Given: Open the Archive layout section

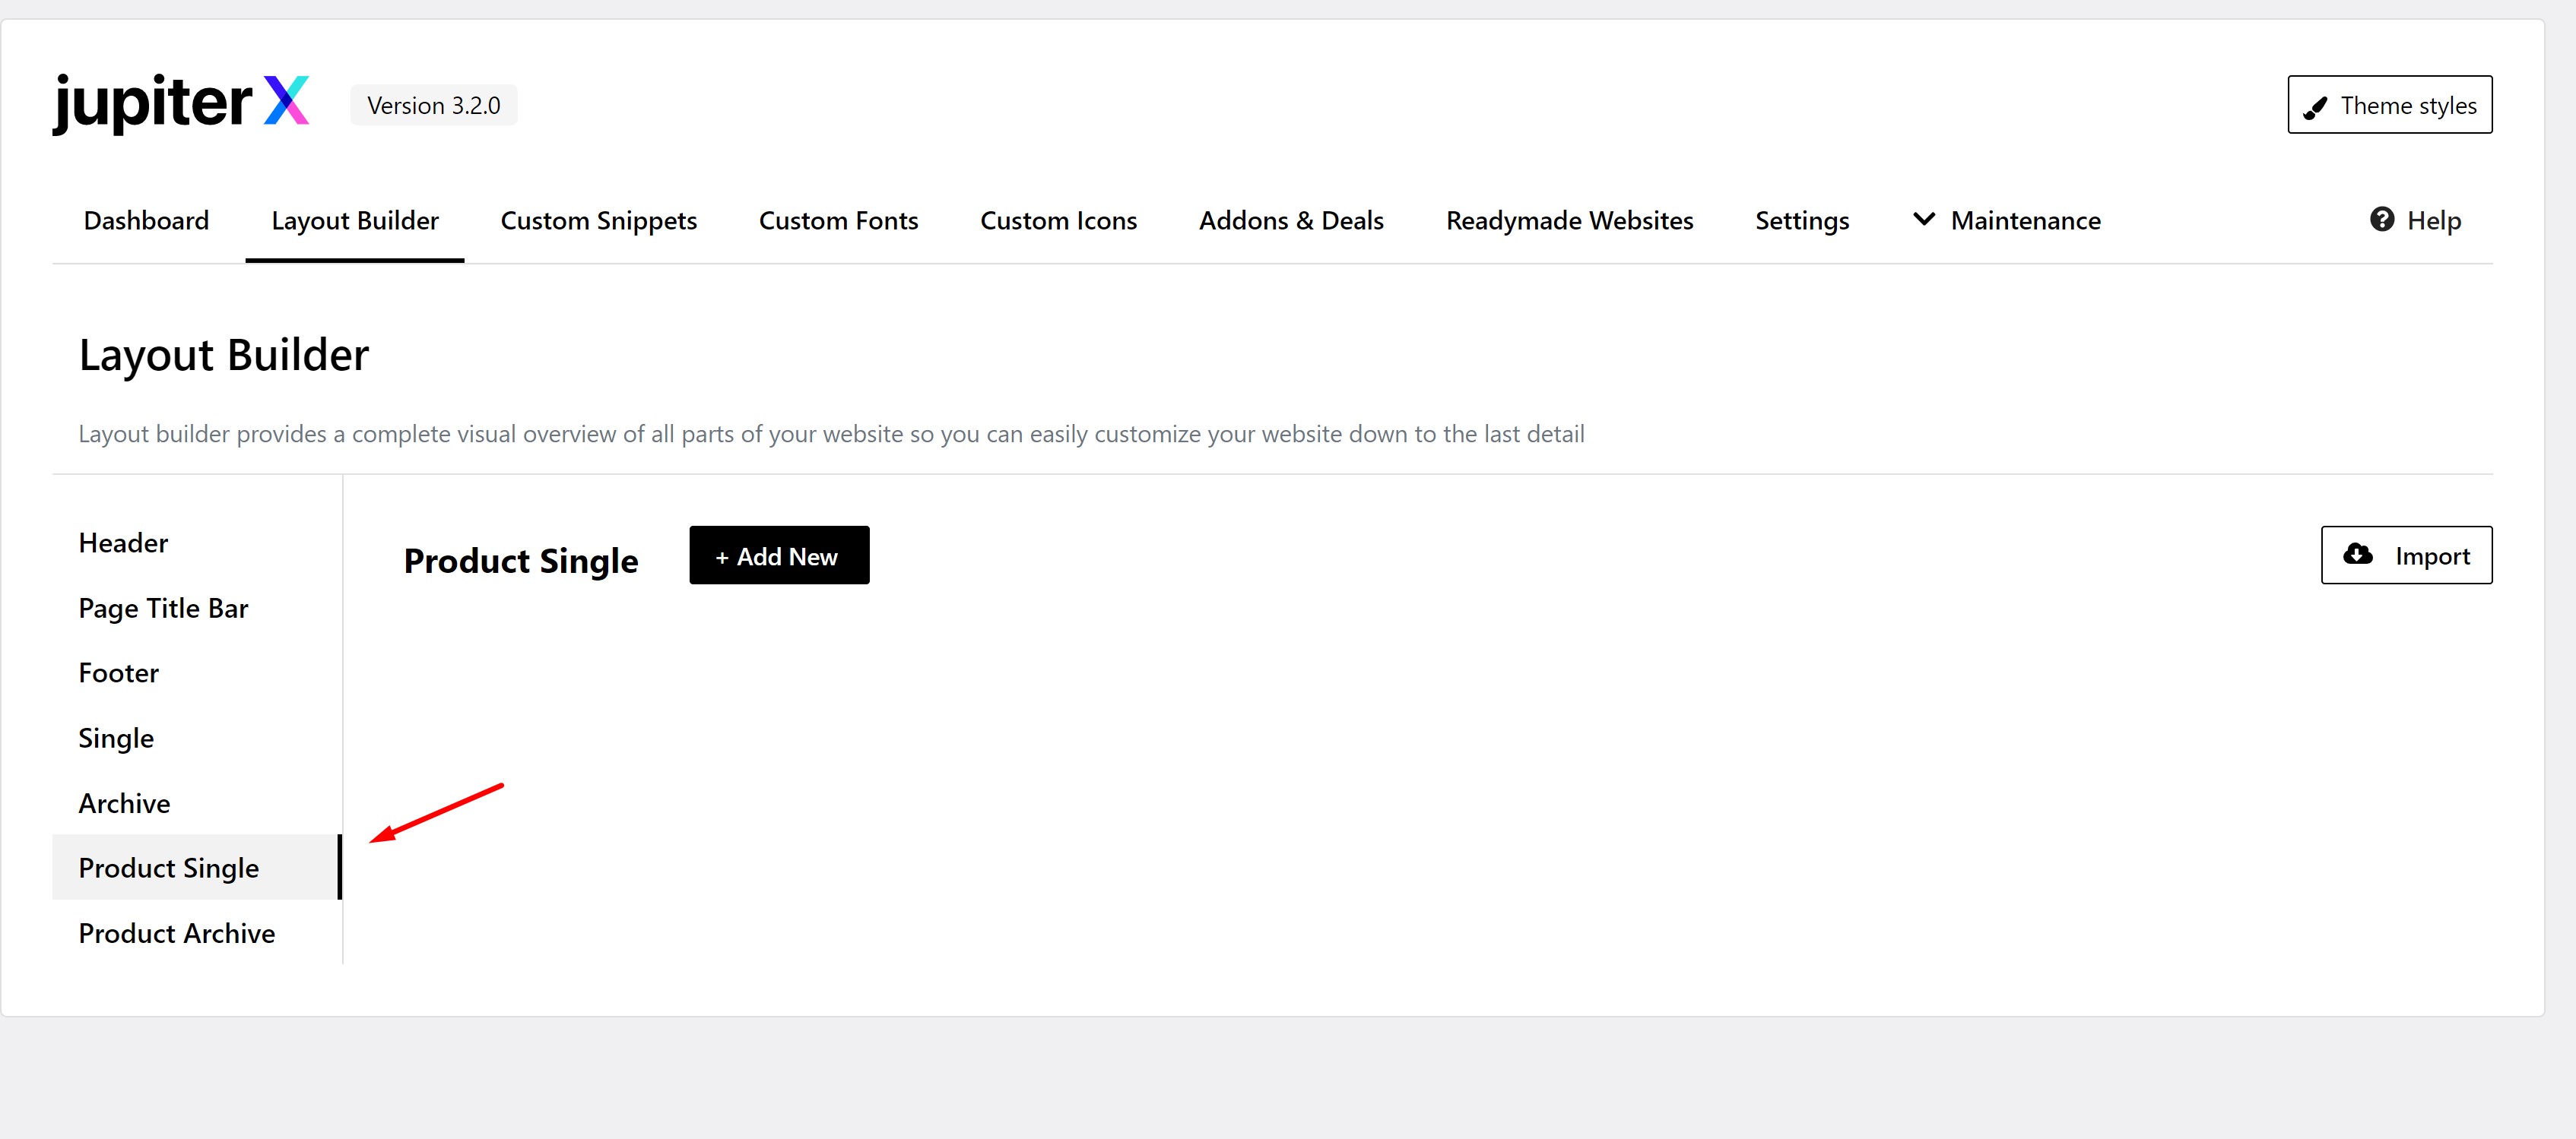Looking at the screenshot, I should pos(196,802).
